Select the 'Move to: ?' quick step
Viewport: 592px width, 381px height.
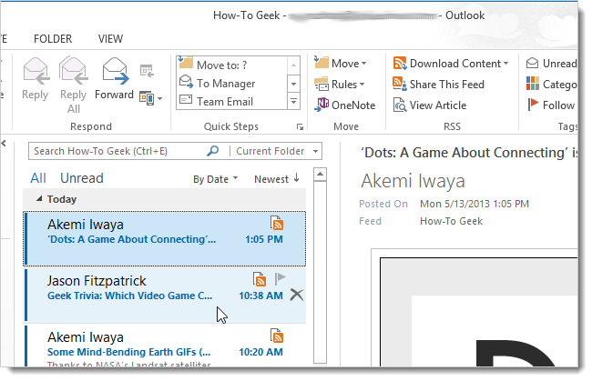point(232,65)
